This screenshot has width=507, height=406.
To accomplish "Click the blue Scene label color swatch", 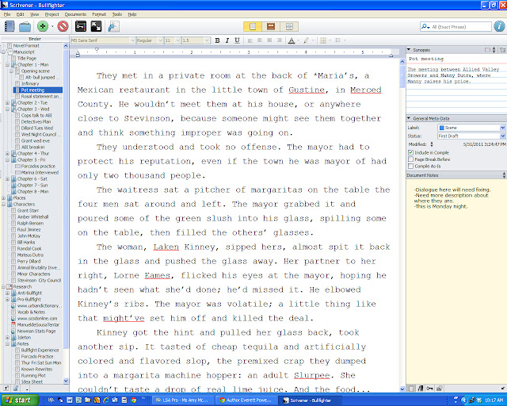I will [x=442, y=128].
